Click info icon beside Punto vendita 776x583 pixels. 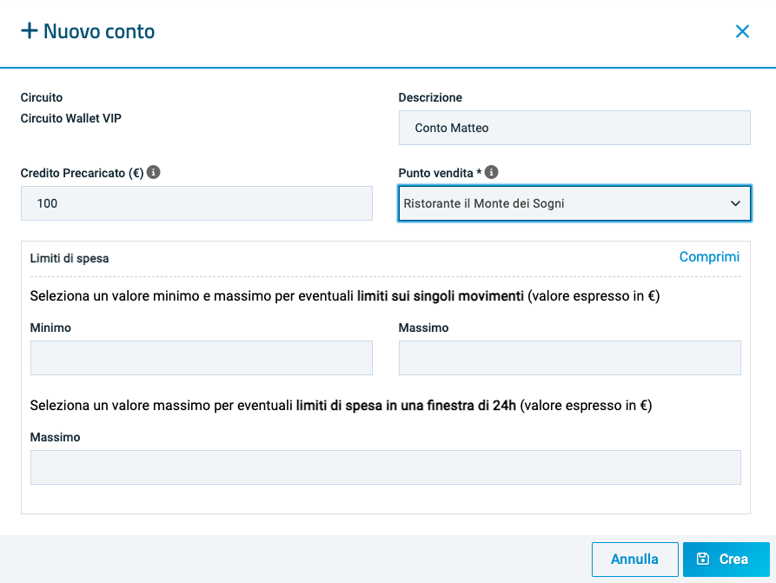tap(492, 173)
